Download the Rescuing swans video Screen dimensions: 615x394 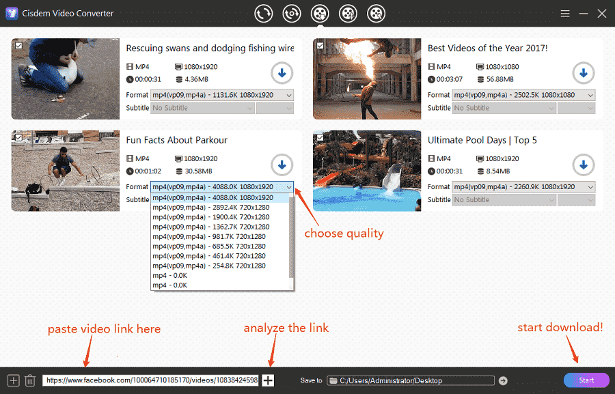tap(282, 73)
